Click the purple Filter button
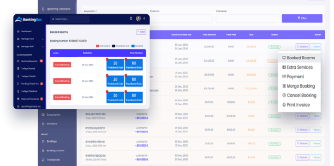 (302, 18)
